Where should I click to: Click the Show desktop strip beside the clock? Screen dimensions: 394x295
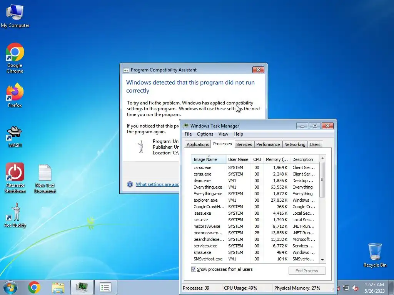[x=391, y=287]
